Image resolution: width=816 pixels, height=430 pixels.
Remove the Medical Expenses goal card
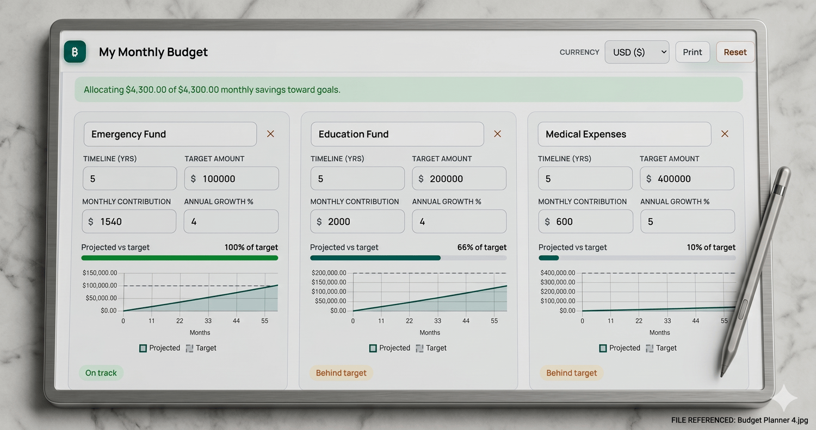pos(725,134)
